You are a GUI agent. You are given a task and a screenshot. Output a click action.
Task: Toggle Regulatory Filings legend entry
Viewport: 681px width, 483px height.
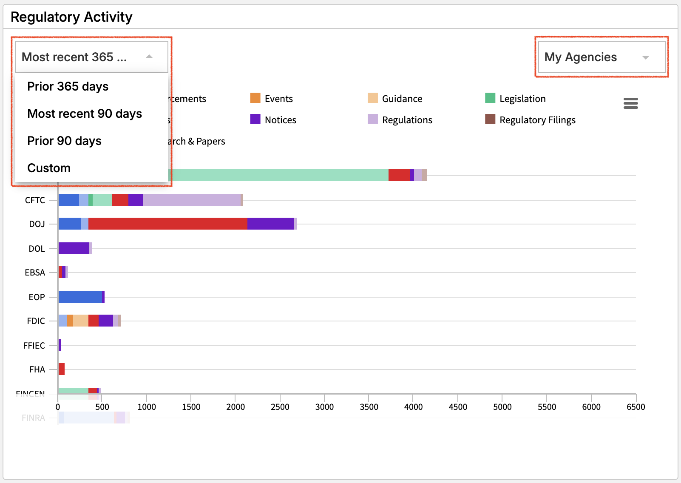pyautogui.click(x=537, y=120)
